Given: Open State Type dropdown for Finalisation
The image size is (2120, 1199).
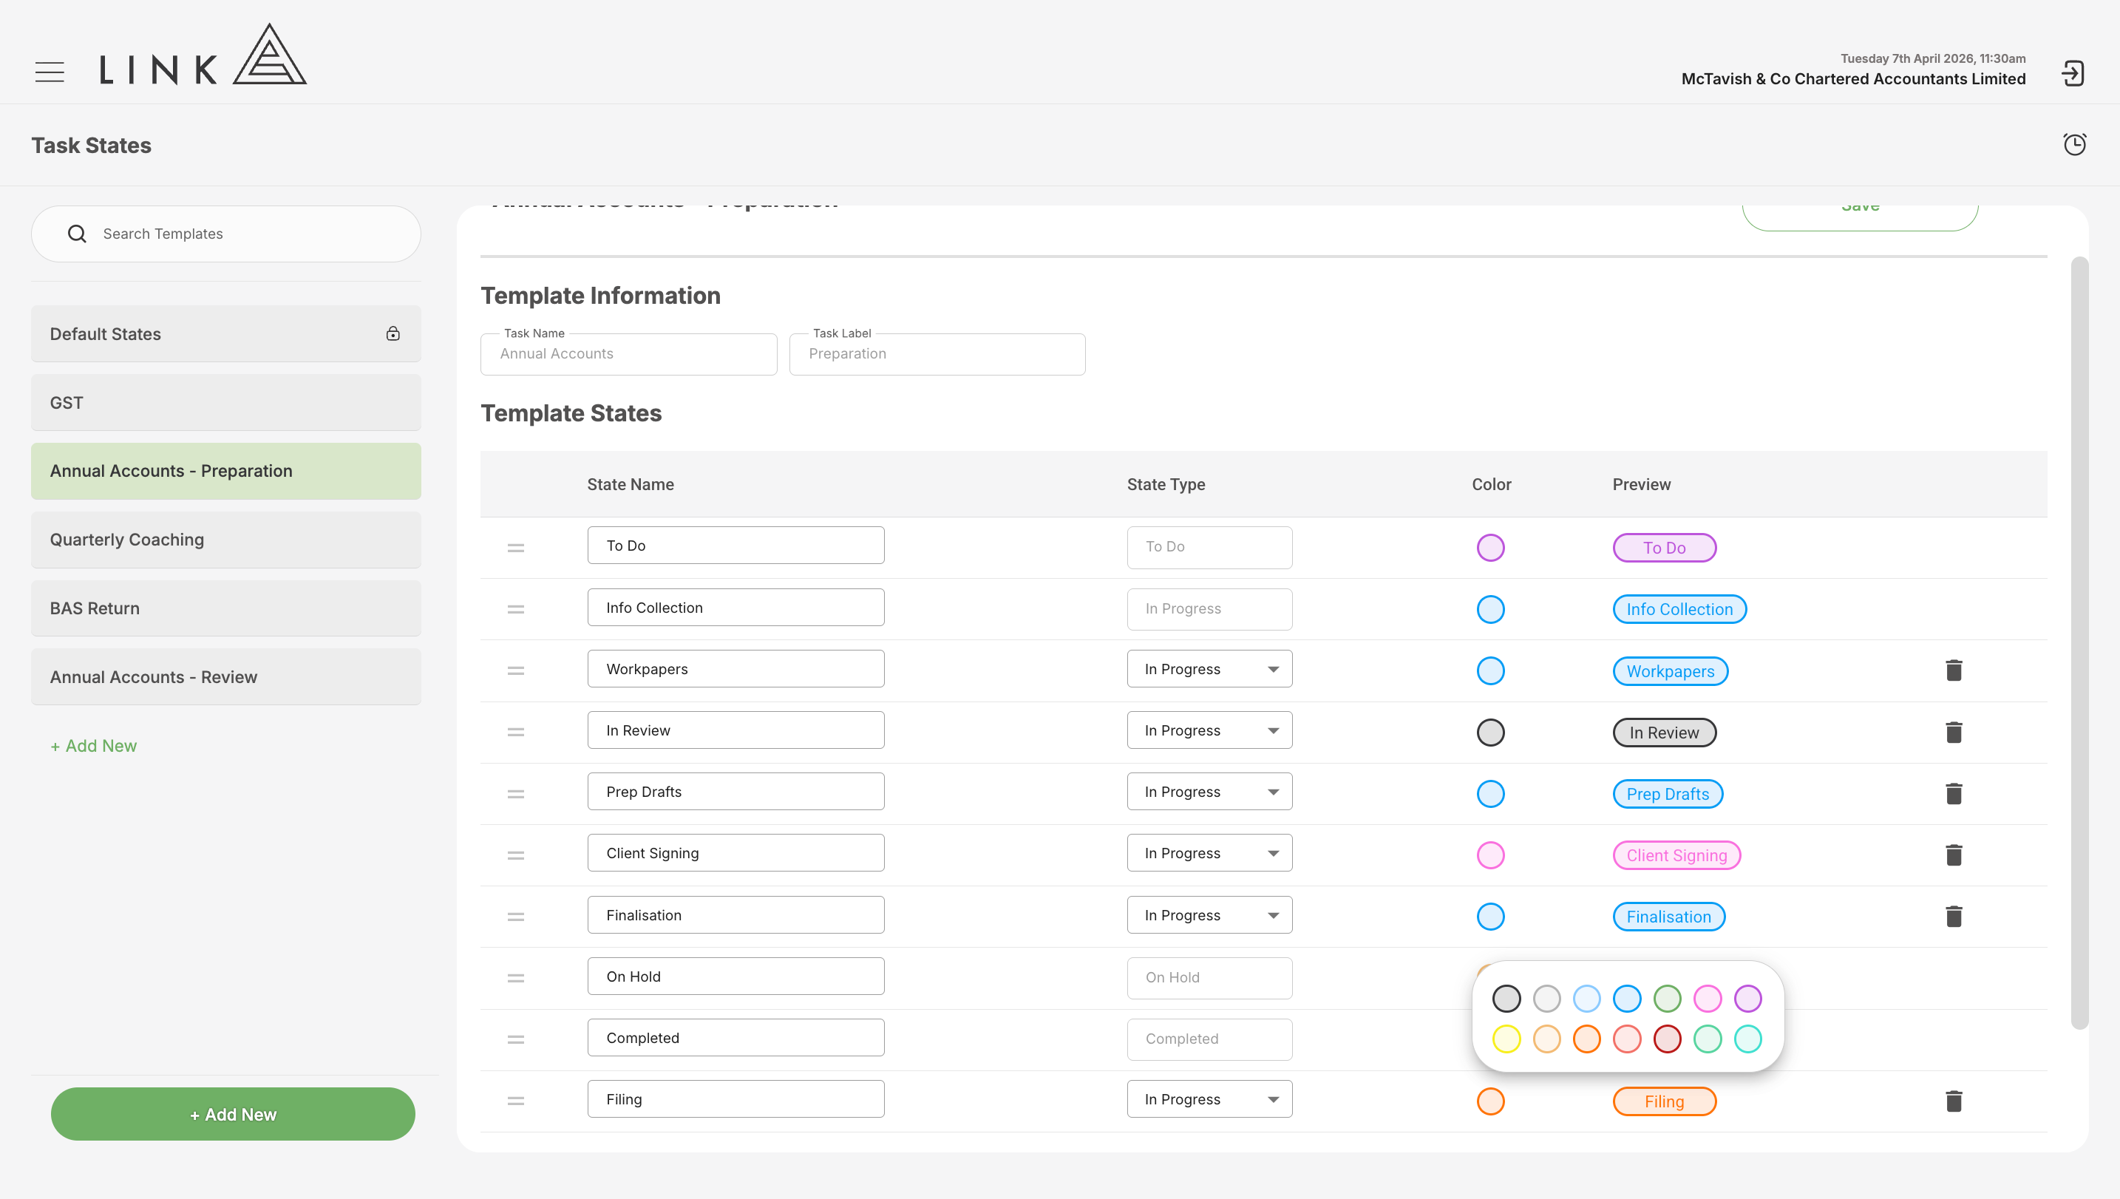Looking at the screenshot, I should tap(1209, 915).
